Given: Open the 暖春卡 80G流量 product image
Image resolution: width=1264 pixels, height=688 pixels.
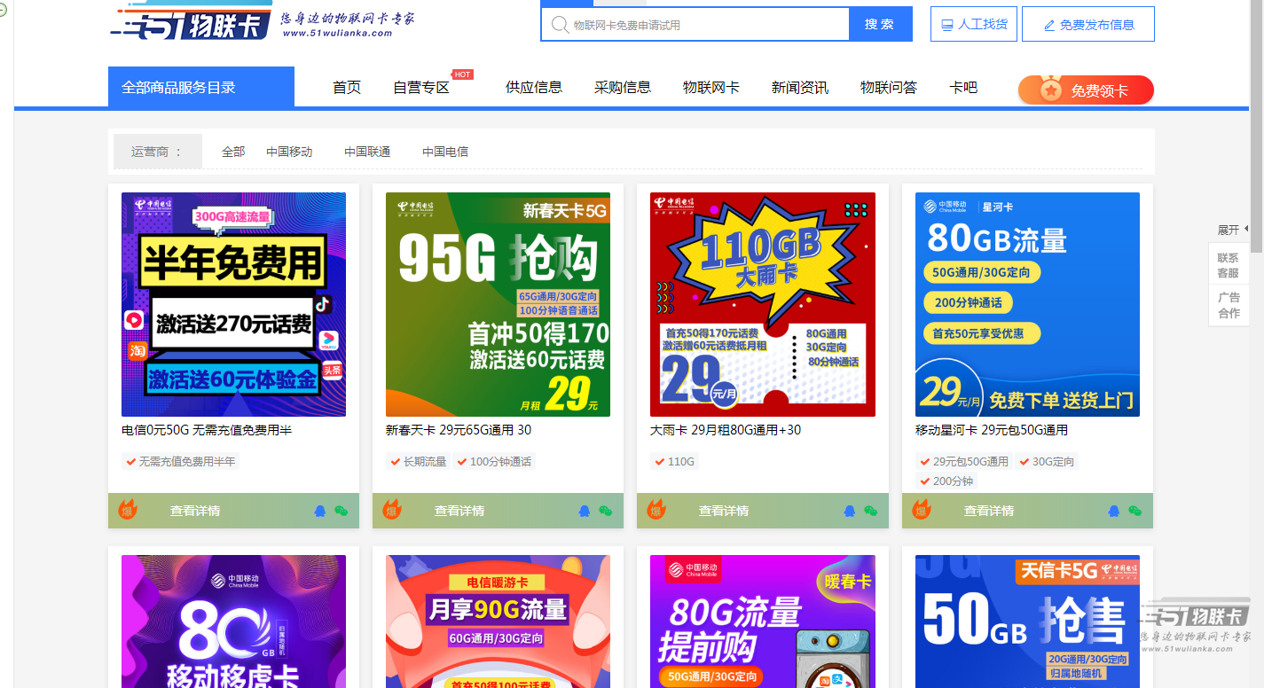Looking at the screenshot, I should (x=763, y=622).
